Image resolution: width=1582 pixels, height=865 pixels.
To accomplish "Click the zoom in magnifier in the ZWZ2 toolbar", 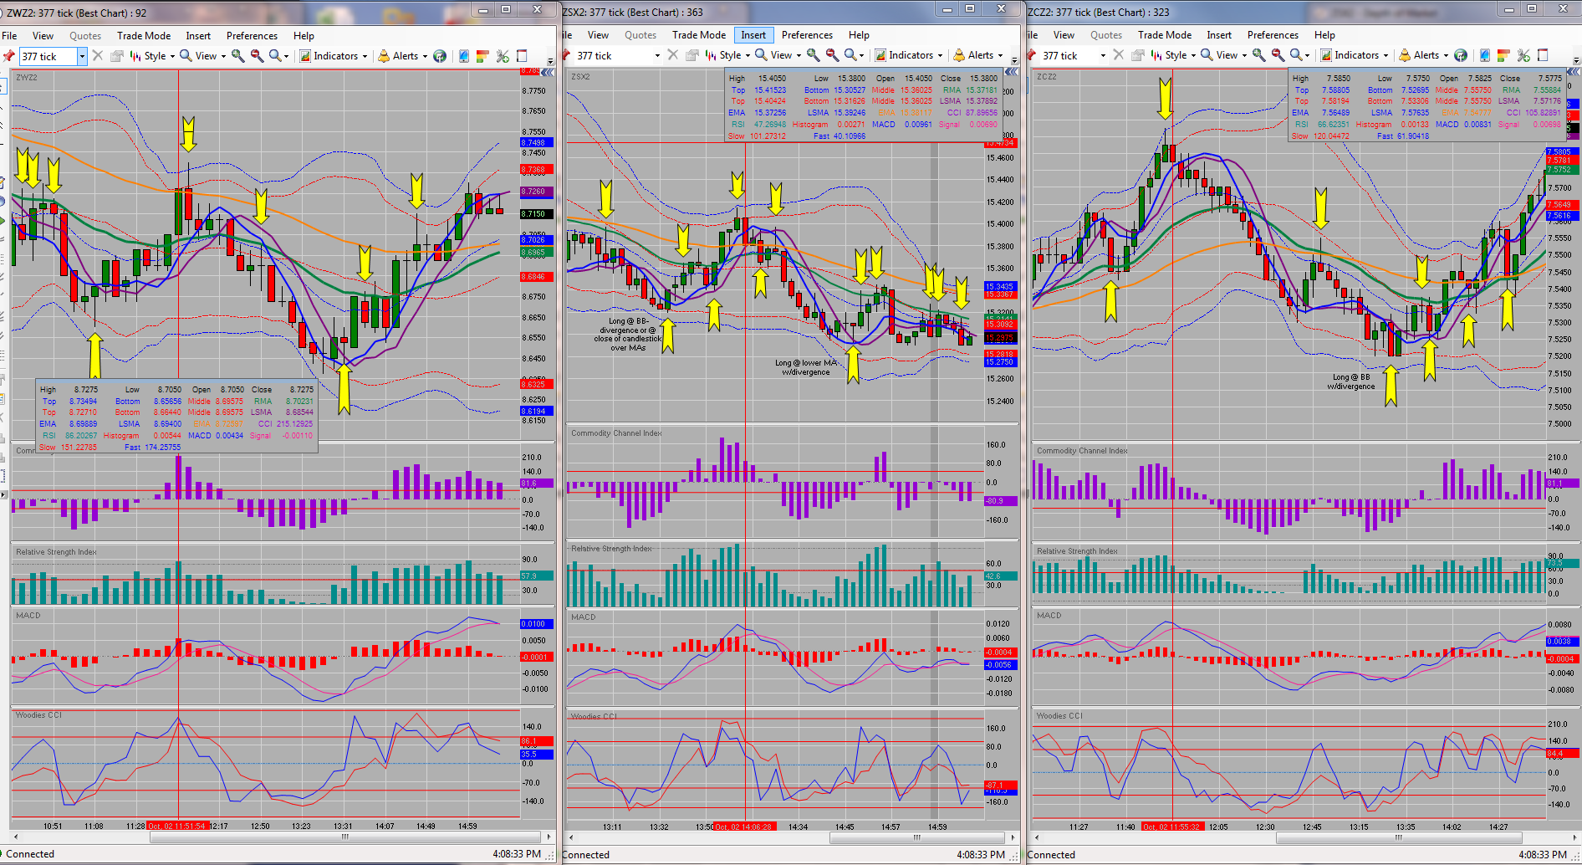I will point(238,56).
